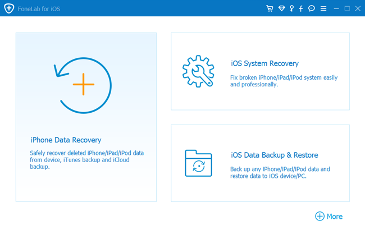Maximize the FoneLab window
Viewport: 365px width, 230px height.
(x=347, y=8)
